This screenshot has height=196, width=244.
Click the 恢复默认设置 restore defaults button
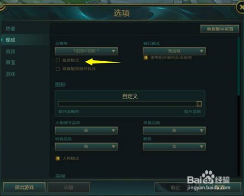point(220,29)
